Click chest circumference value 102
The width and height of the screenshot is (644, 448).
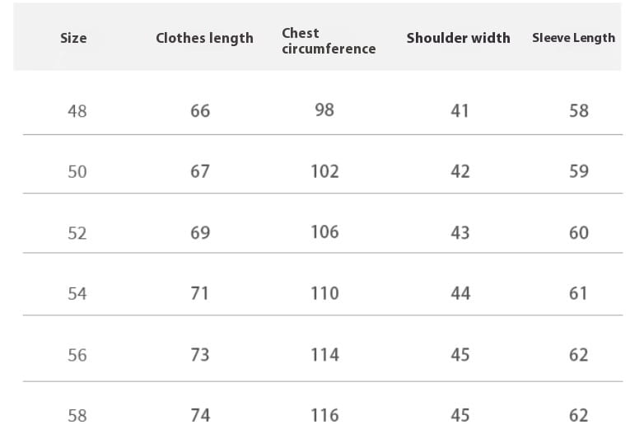(324, 171)
